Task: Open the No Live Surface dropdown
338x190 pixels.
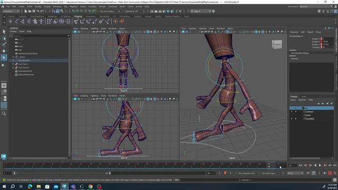Action: pos(107,11)
